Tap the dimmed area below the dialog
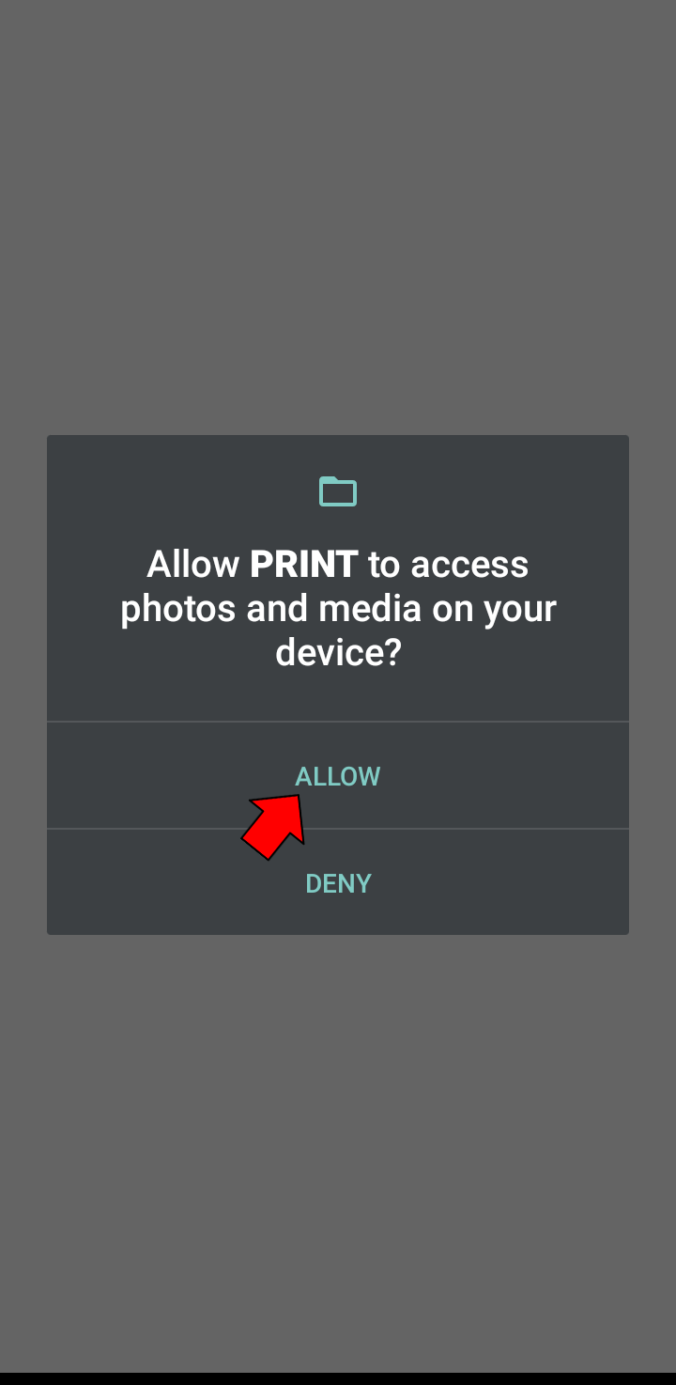The image size is (676, 1385). click(338, 1151)
